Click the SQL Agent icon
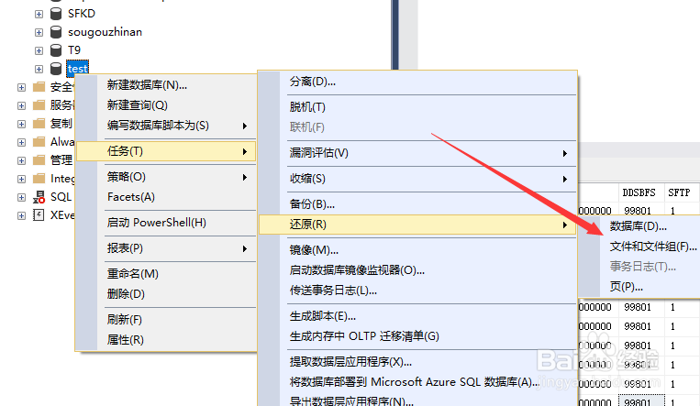The image size is (700, 406). pos(39,197)
